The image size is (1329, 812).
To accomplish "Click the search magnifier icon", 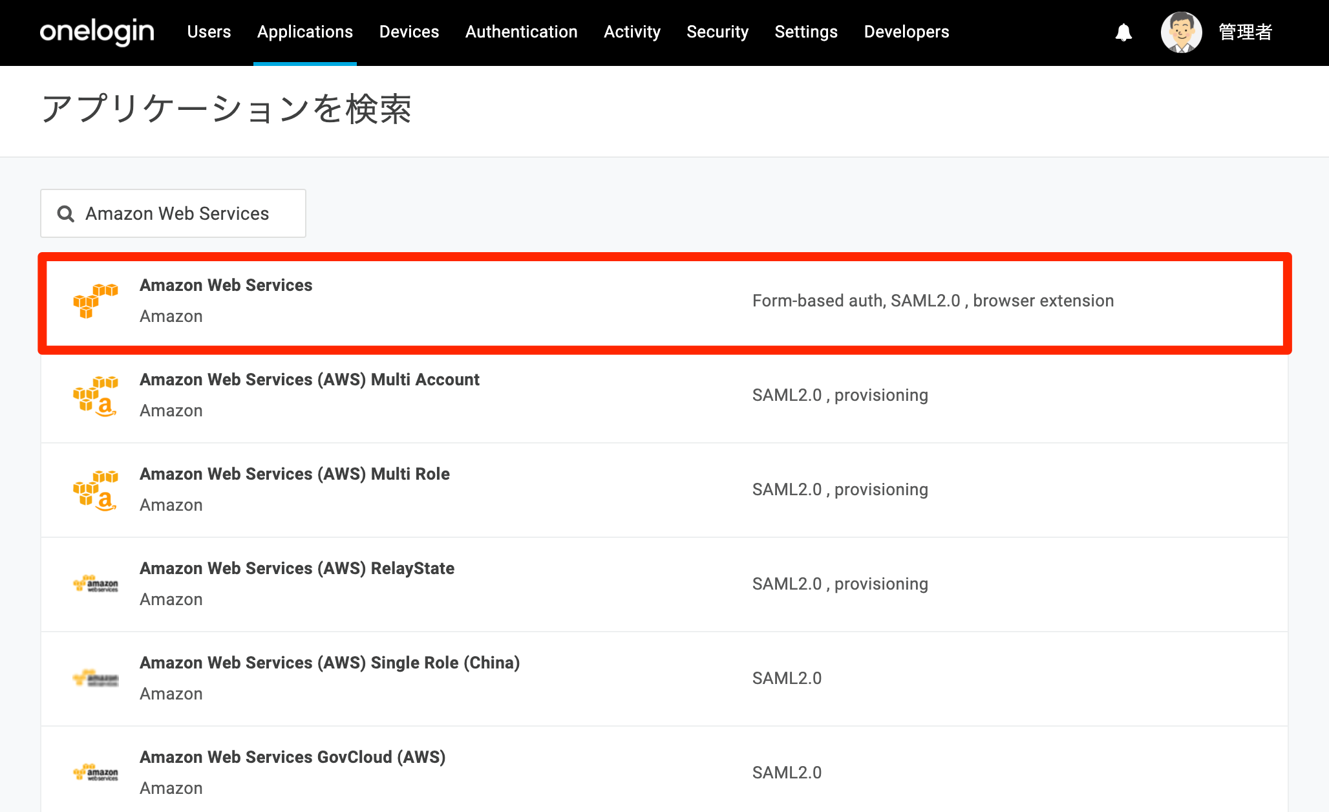I will tap(66, 213).
